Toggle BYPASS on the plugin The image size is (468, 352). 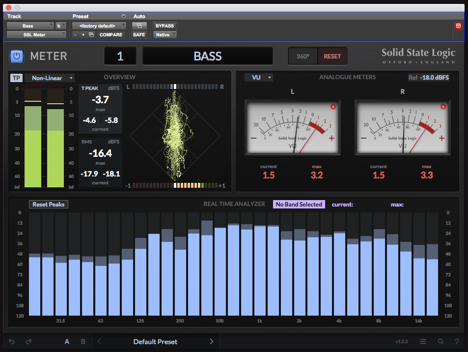click(165, 26)
